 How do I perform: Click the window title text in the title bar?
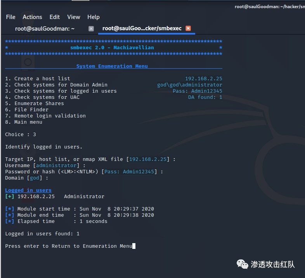click(269, 7)
